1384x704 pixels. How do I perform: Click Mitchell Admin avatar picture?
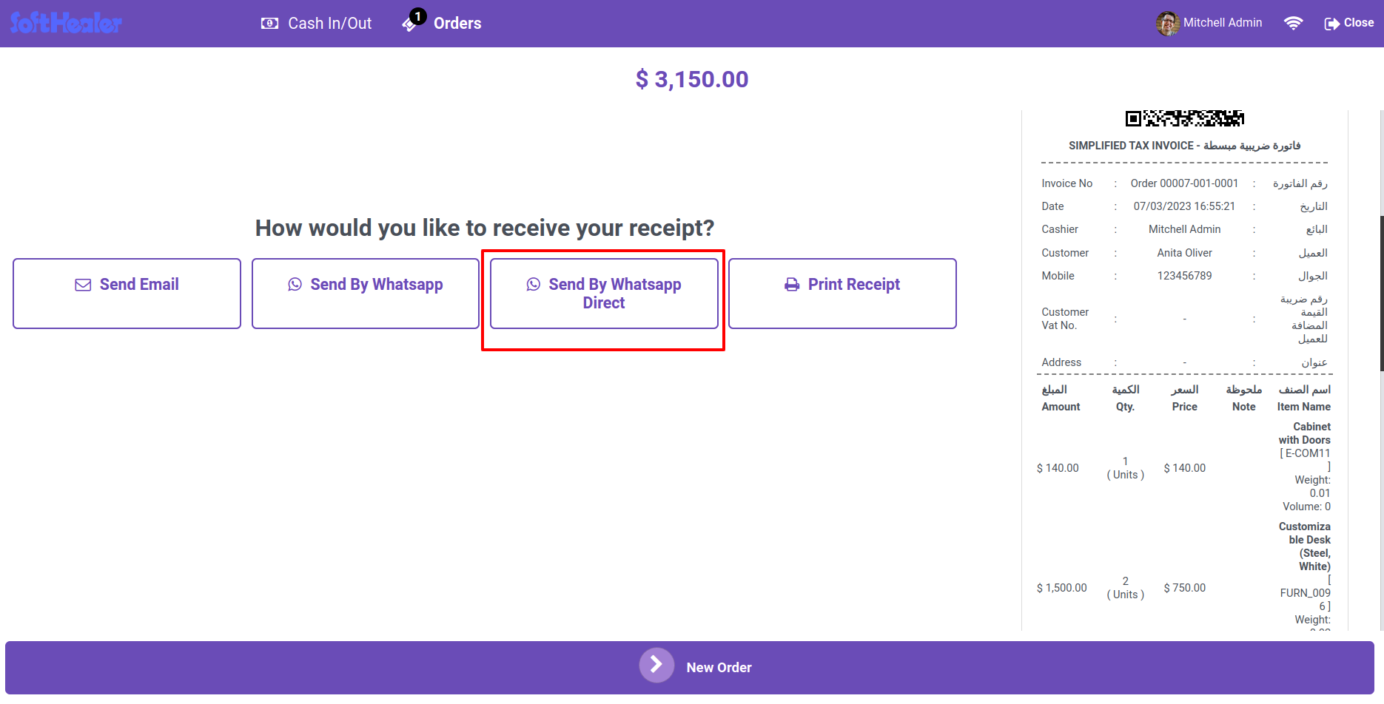[x=1168, y=23]
